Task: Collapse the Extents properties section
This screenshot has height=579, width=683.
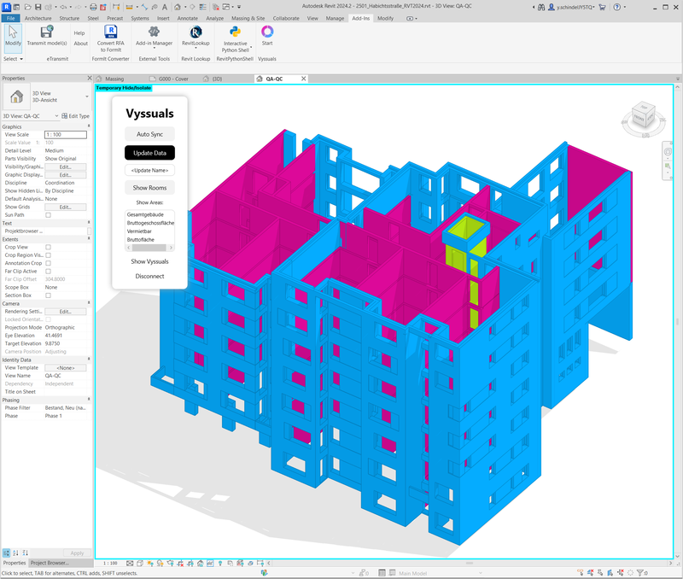Action: pos(89,239)
